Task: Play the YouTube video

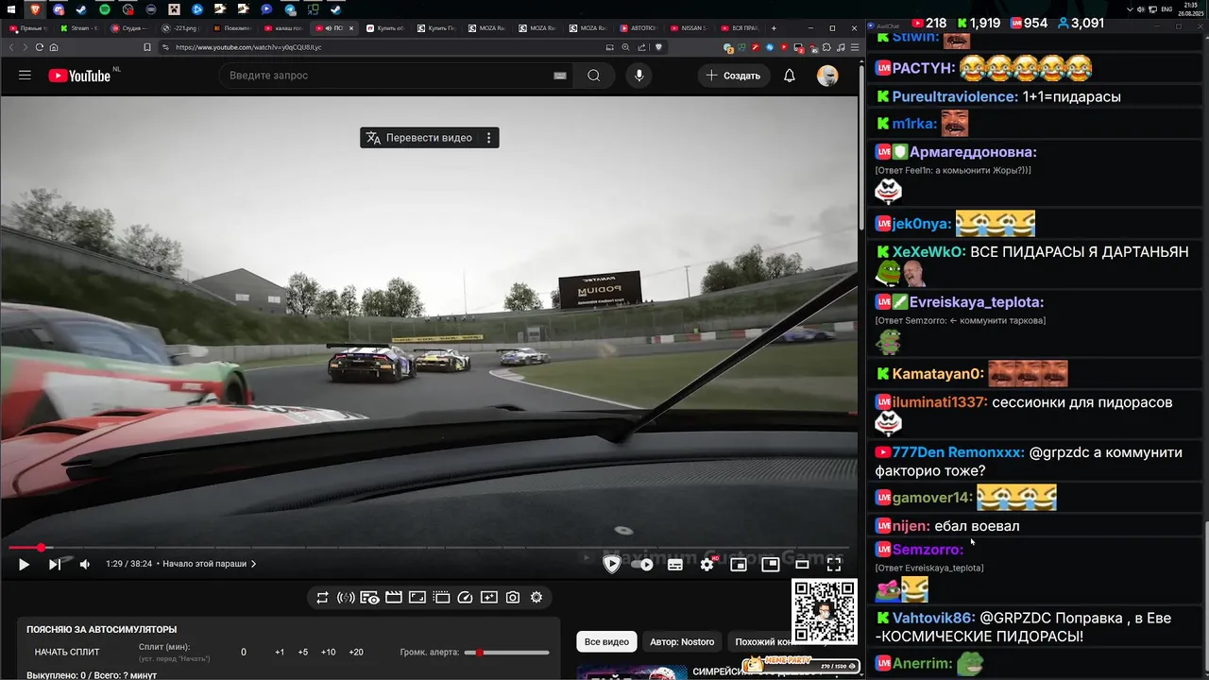Action: 24,564
